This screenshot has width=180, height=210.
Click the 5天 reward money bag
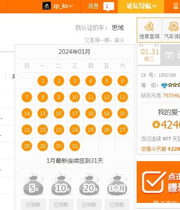click(33, 184)
